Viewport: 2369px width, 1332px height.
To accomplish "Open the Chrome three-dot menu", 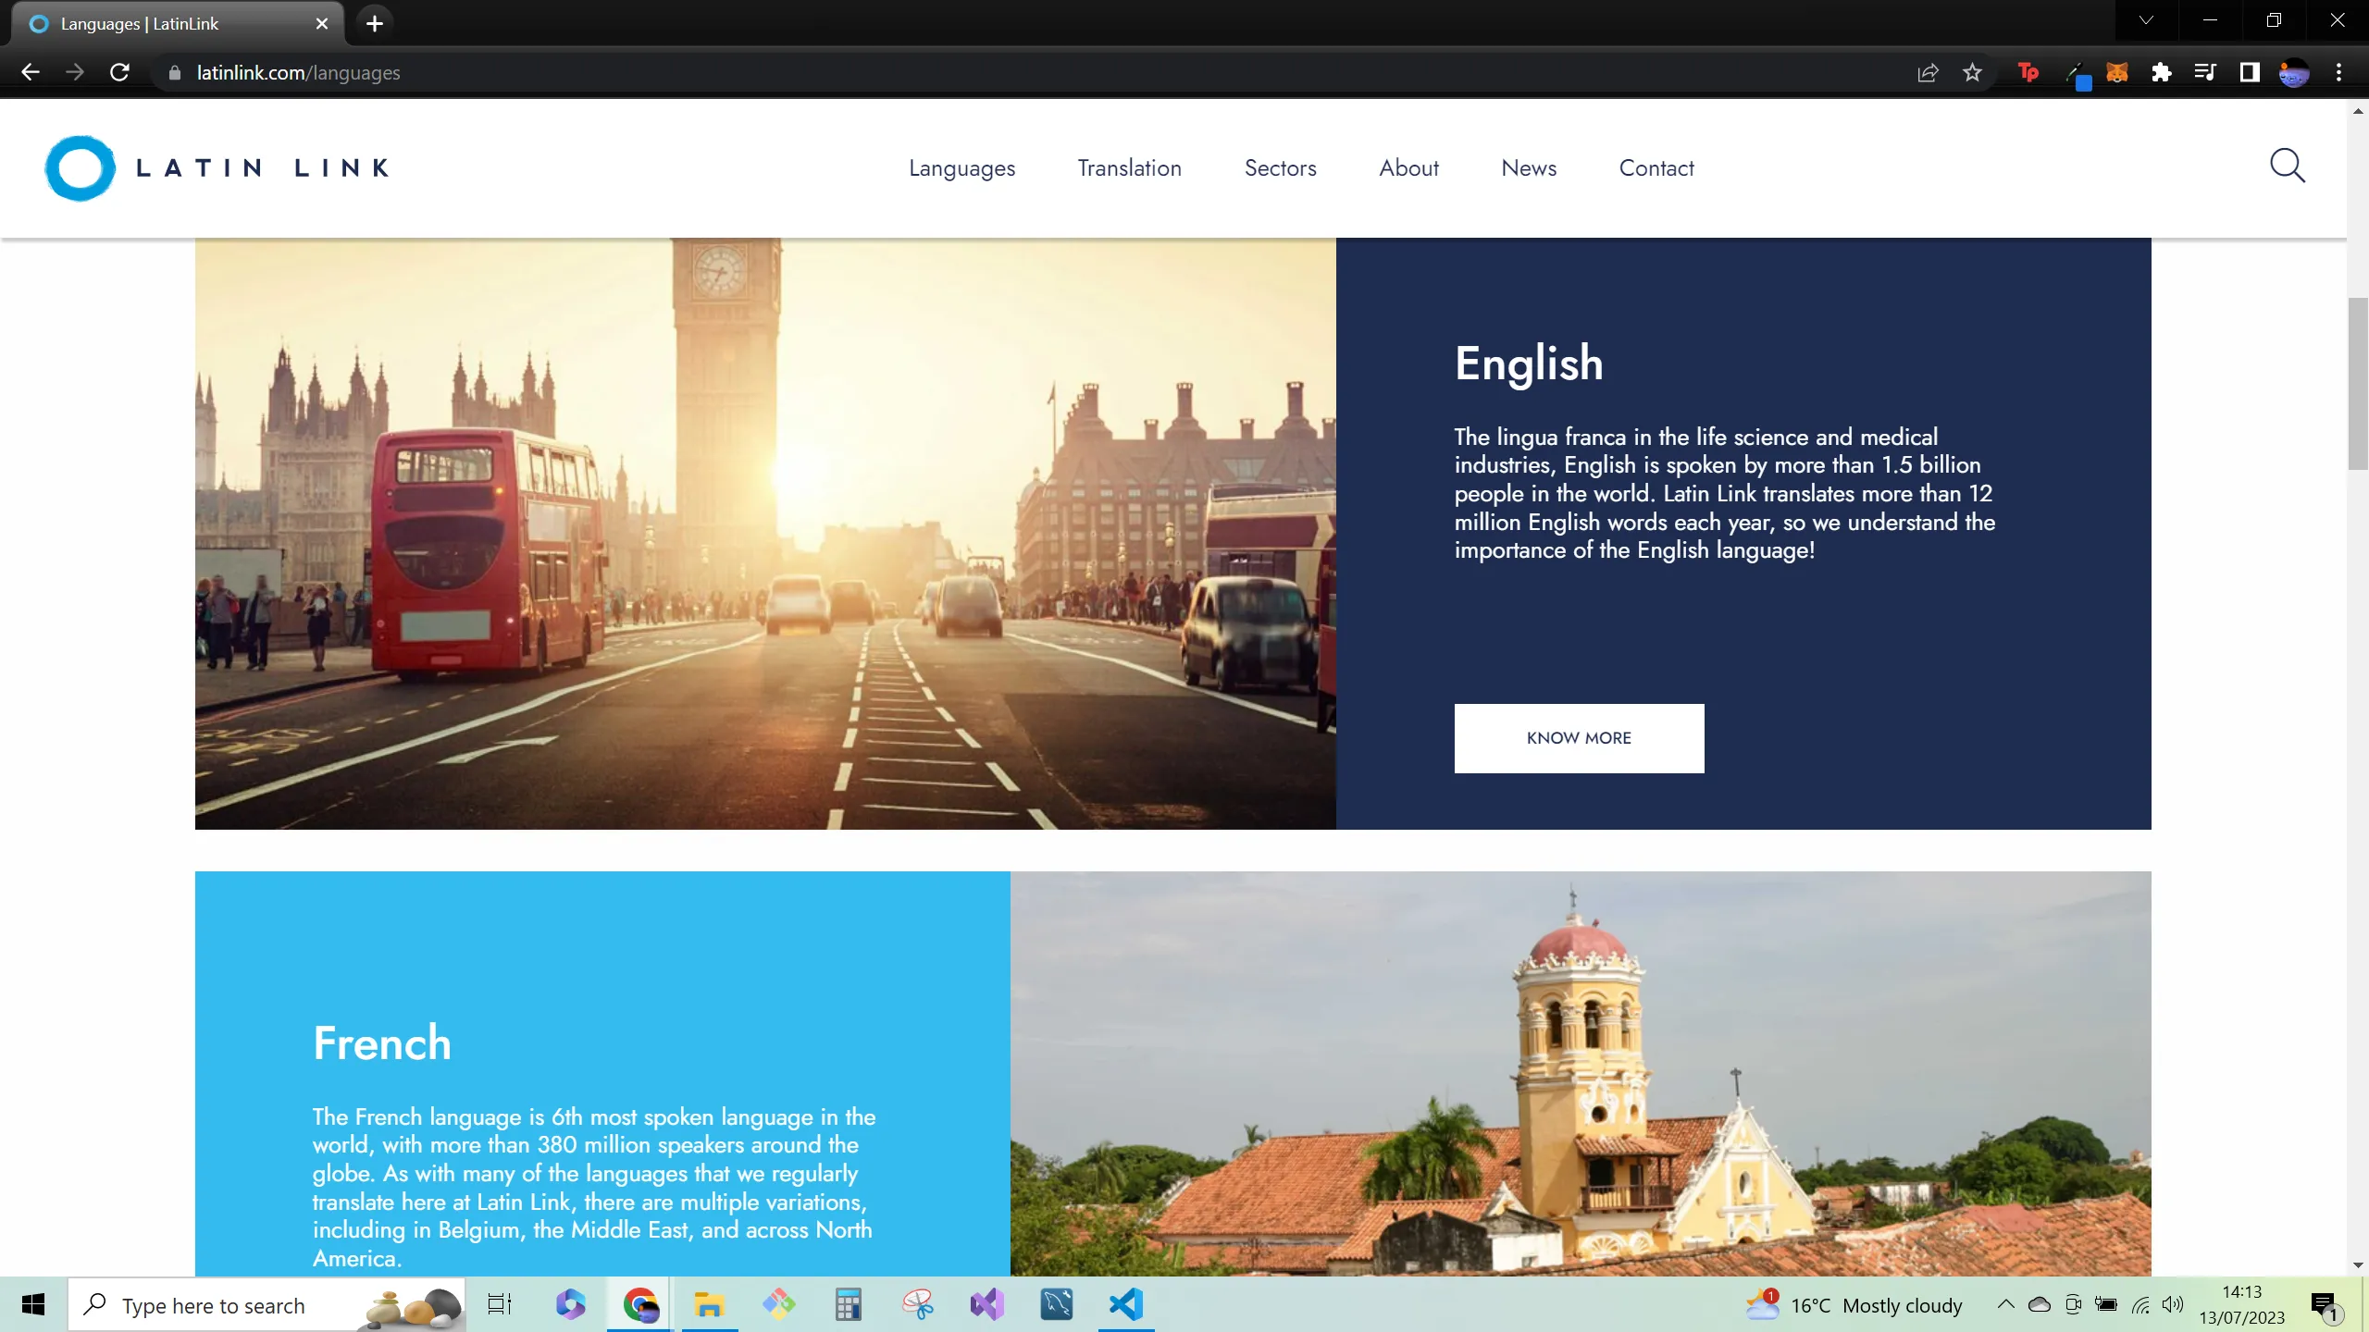I will [x=2338, y=72].
